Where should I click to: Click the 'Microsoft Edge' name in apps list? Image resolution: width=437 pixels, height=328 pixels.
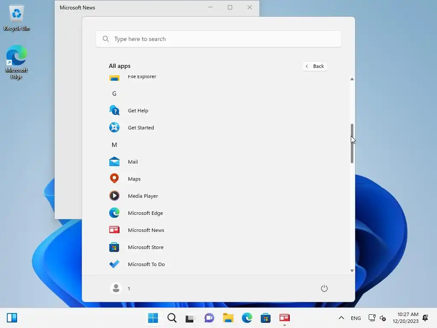click(146, 213)
